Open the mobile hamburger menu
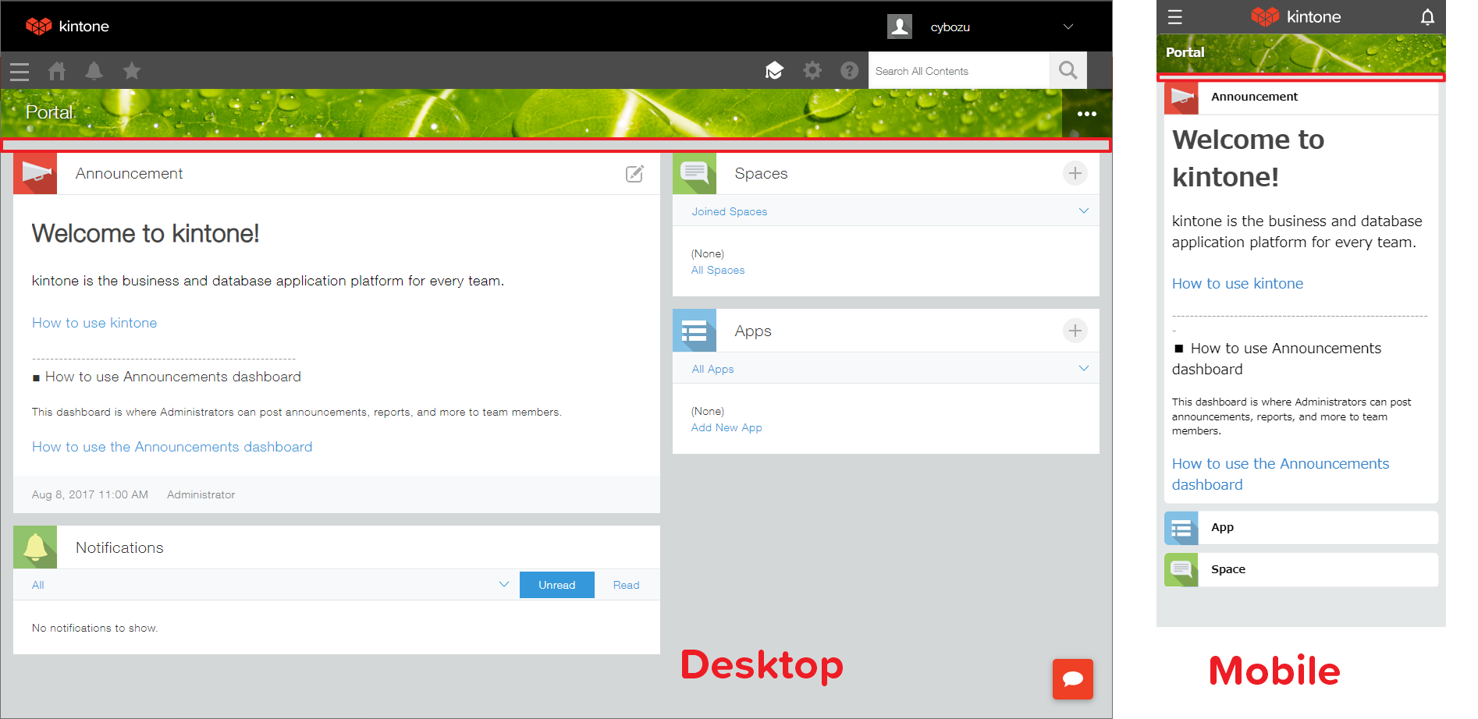Image resolution: width=1478 pixels, height=719 pixels. 1175,17
